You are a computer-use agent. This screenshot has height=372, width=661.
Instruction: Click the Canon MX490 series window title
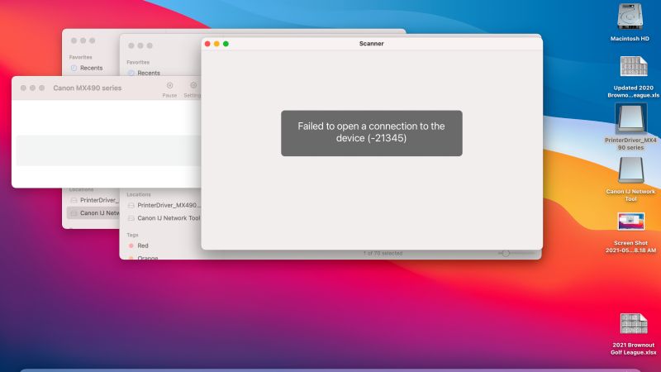(x=88, y=88)
